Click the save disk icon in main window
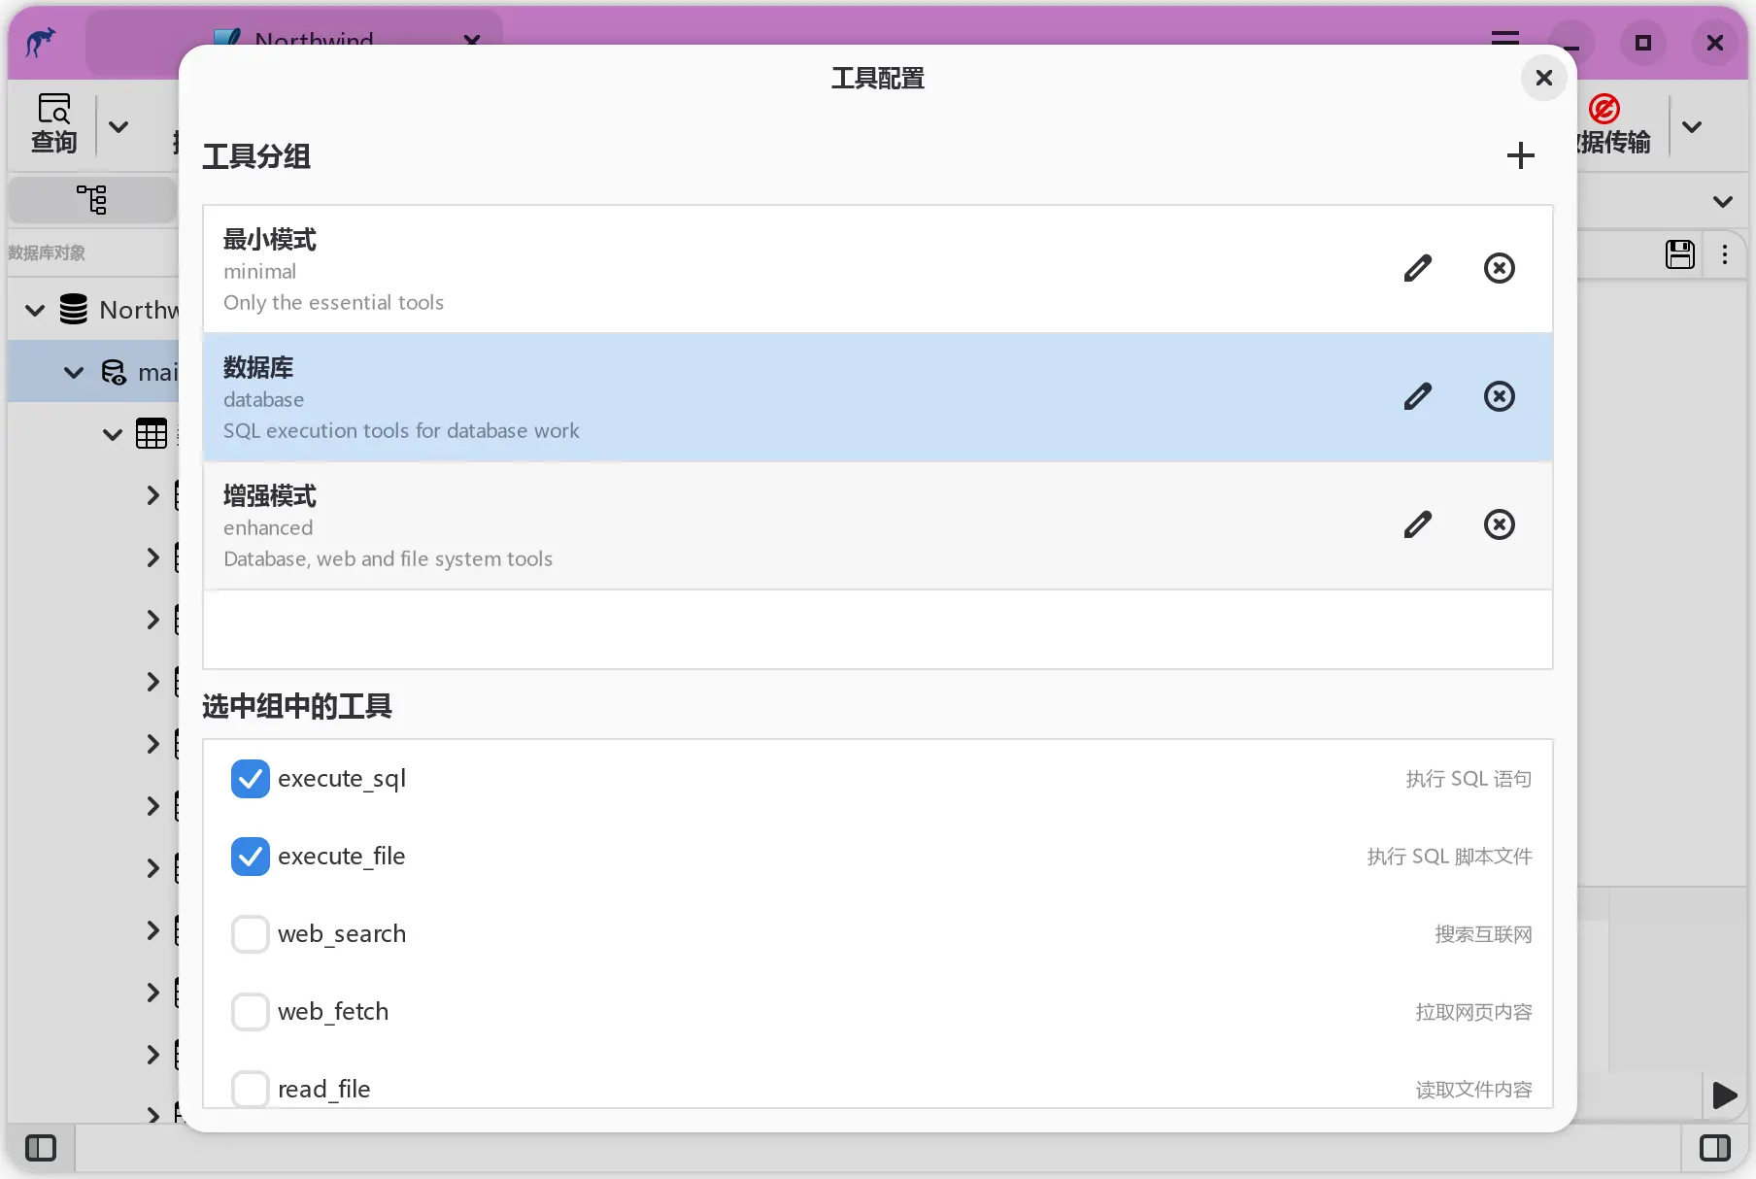The width and height of the screenshot is (1756, 1179). click(1680, 254)
